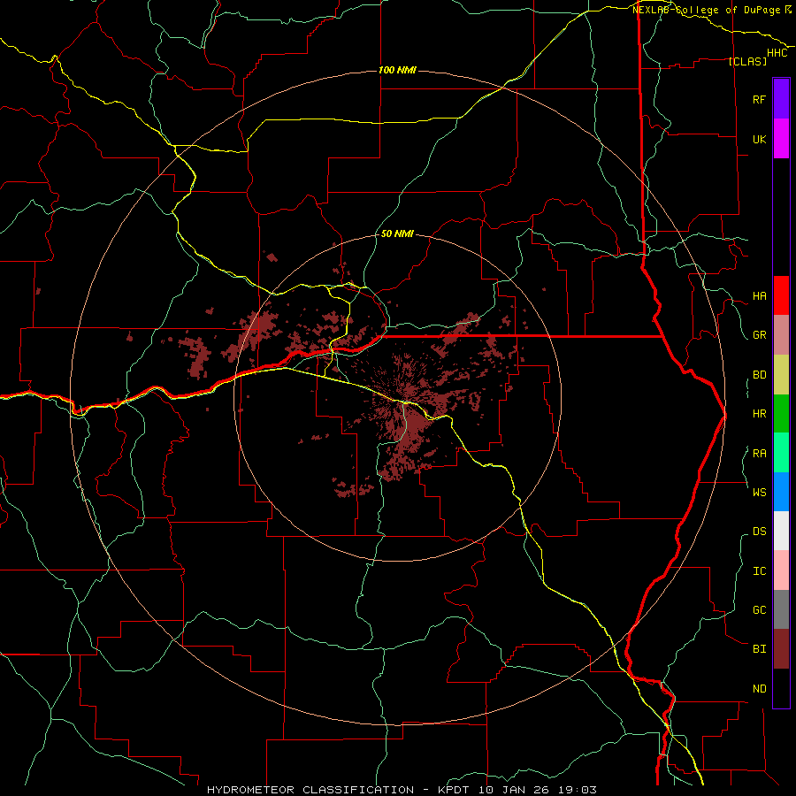
Task: Click the UK magenta legend swatch
Action: coord(781,139)
